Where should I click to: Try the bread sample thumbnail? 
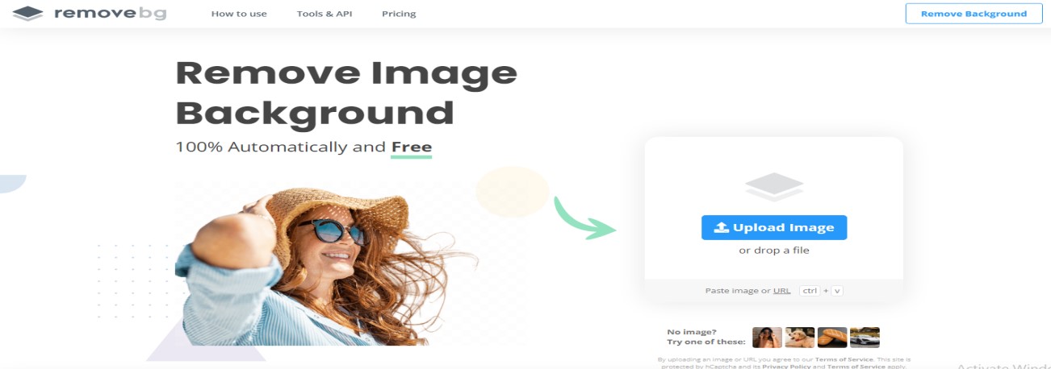832,337
